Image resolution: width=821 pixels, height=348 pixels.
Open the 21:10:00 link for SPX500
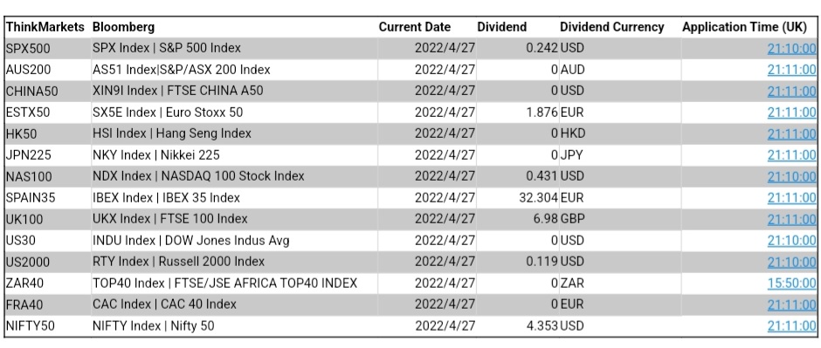(791, 49)
